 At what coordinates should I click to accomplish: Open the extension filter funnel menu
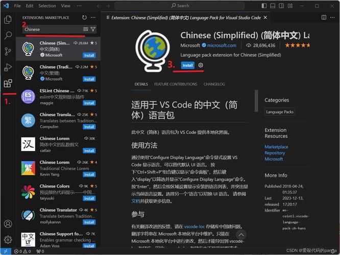point(93,29)
